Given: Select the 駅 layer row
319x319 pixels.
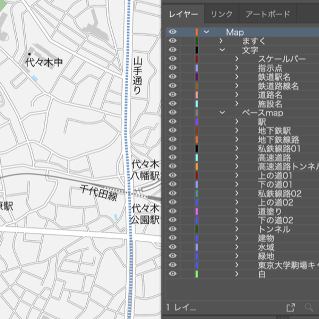Looking at the screenshot, I should click(x=242, y=121).
